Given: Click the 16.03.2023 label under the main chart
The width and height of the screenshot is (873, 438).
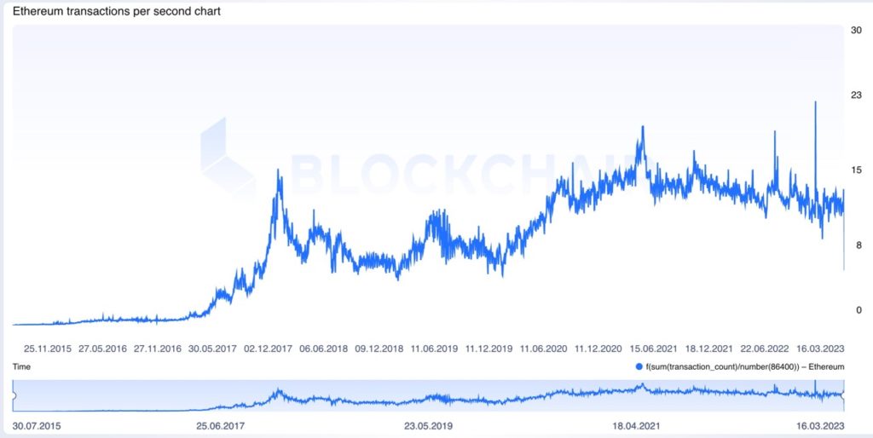Looking at the screenshot, I should (820, 349).
